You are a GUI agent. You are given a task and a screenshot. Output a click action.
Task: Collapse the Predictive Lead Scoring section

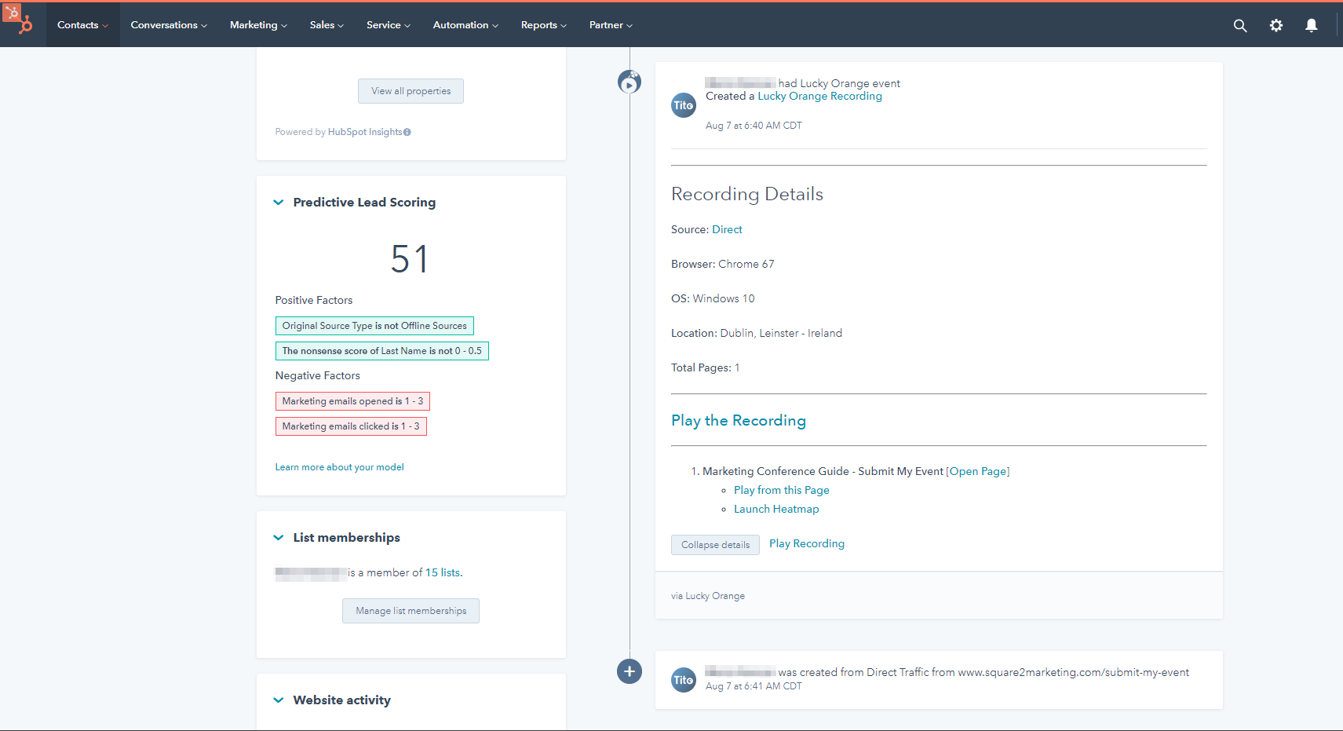coord(278,203)
